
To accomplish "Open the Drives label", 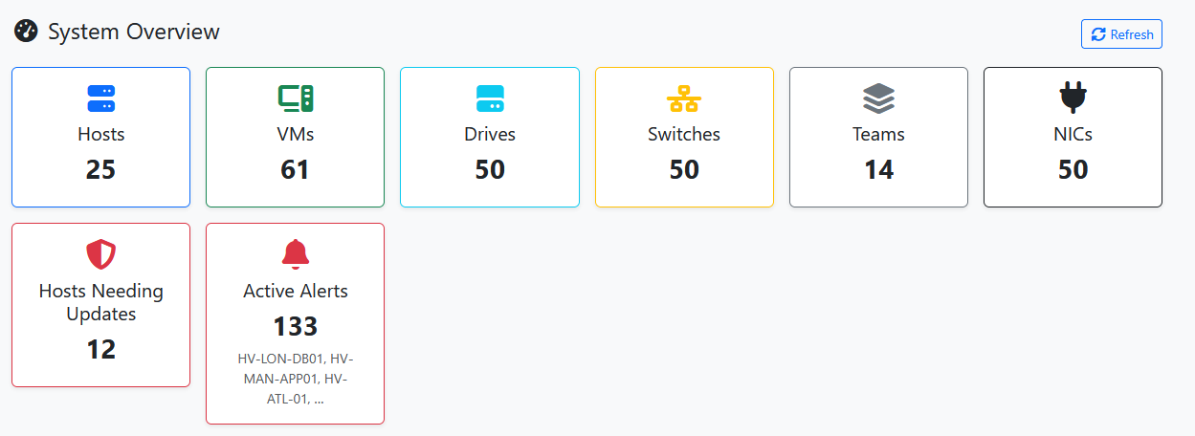I will coord(489,134).
